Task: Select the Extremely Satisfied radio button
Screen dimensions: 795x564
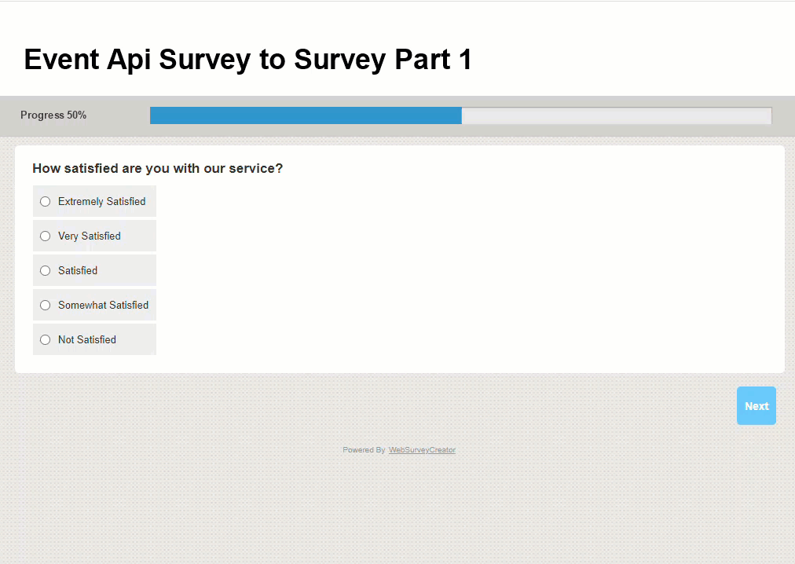Action: (x=45, y=201)
